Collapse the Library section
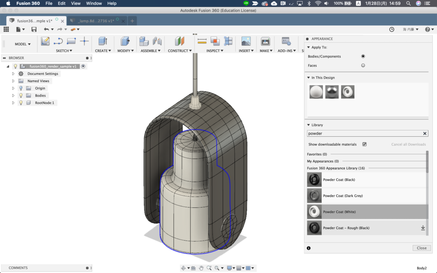Screen dimensions: 437x273 click(x=309, y=125)
